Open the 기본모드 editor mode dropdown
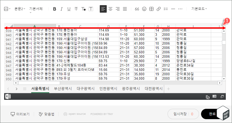 click(199, 9)
